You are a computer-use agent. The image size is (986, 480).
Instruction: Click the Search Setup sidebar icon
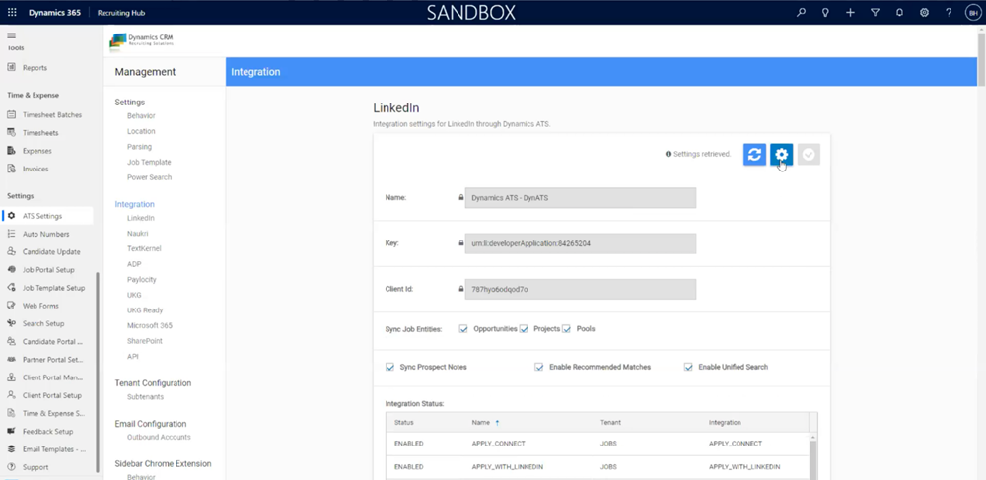click(11, 323)
